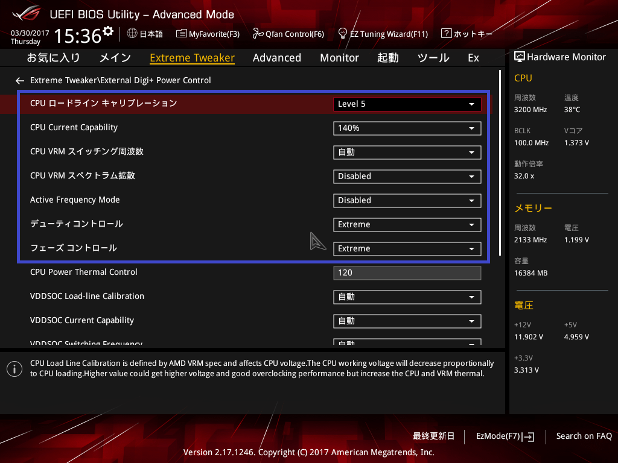618x463 pixels.
Task: Click the memory voltage 1.199 V value
Action: point(576,240)
